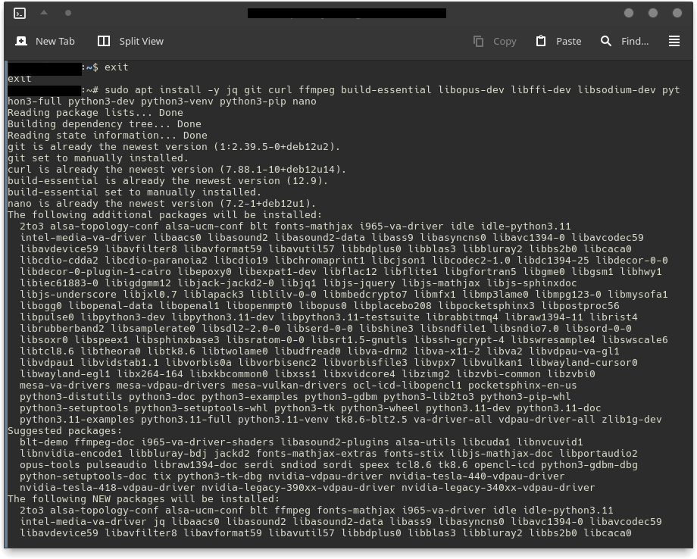Toggle the pin on all desktops dot

click(68, 13)
